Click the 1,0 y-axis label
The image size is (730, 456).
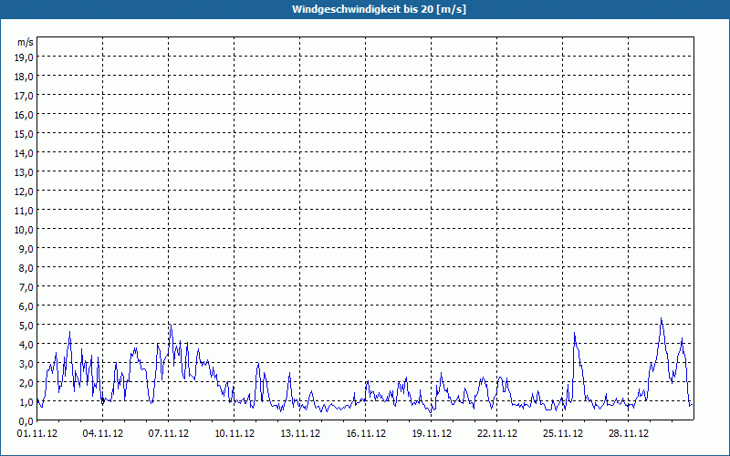[x=26, y=402]
